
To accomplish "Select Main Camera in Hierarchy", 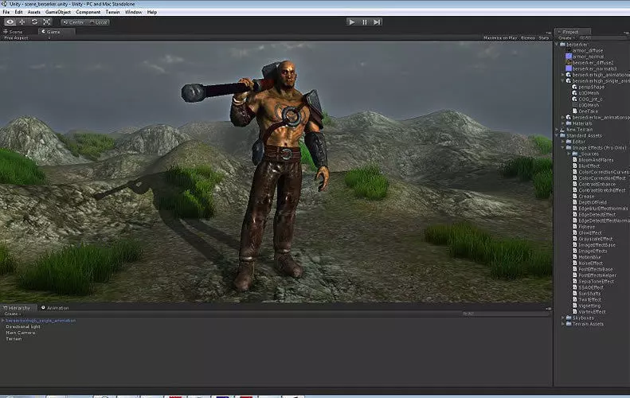I will pos(21,333).
